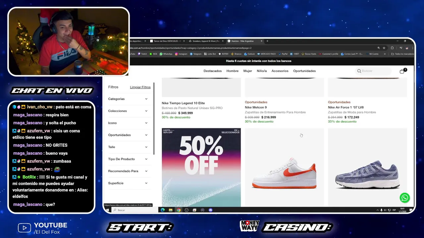Open the 50% OFF promo banner
424x238 pixels.
point(201,167)
